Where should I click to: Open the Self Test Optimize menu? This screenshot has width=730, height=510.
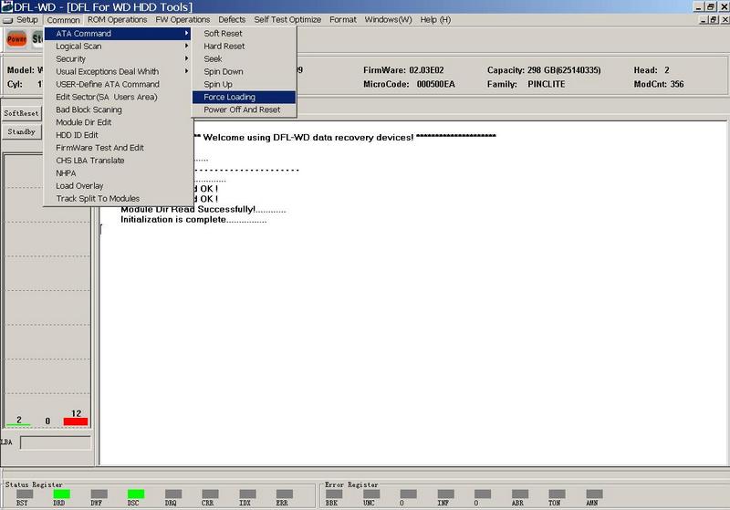pyautogui.click(x=287, y=19)
